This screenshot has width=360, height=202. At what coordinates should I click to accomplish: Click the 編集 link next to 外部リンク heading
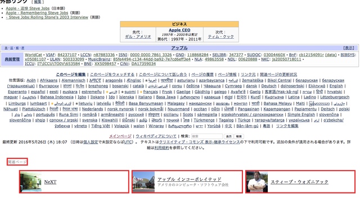pyautogui.click(x=38, y=2)
